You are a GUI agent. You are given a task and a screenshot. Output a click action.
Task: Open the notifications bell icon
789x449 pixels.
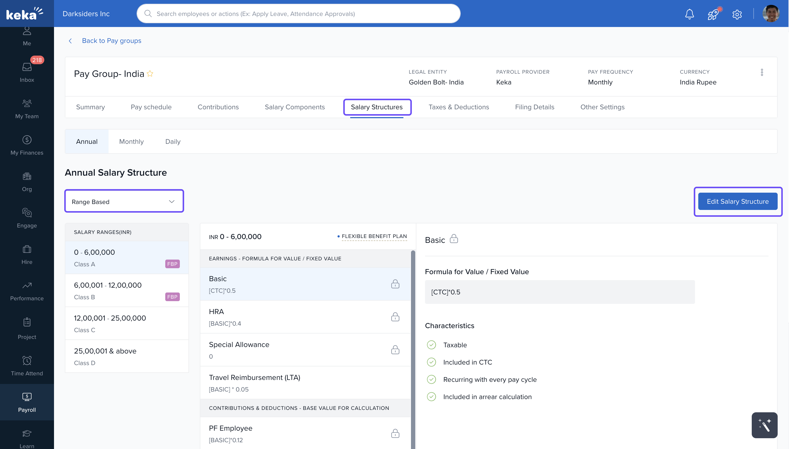coord(689,14)
